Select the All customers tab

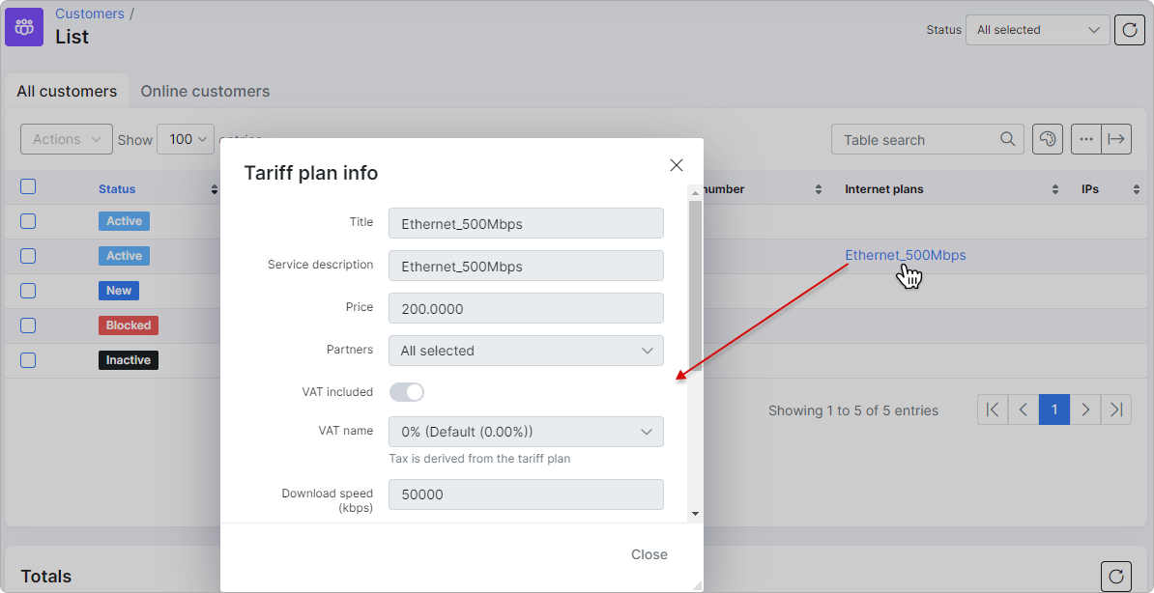(x=67, y=91)
